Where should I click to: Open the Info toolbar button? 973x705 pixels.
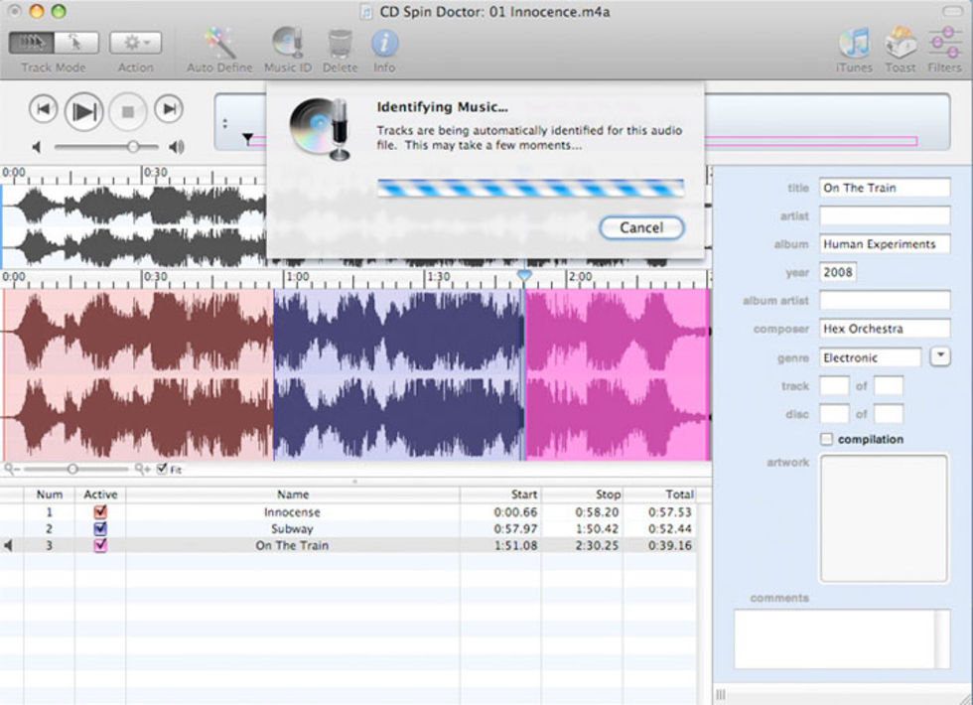pos(384,43)
